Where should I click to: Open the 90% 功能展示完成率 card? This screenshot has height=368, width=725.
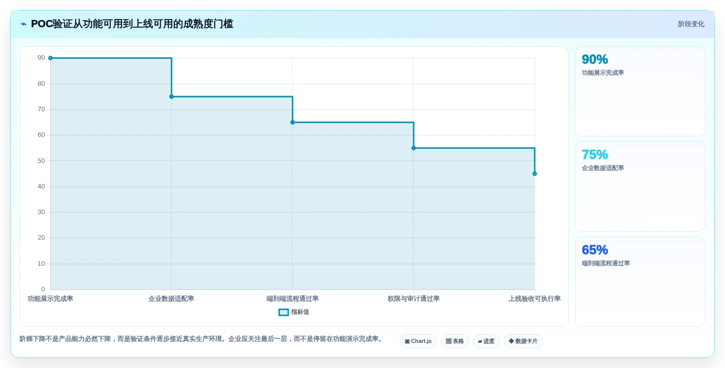(x=640, y=91)
